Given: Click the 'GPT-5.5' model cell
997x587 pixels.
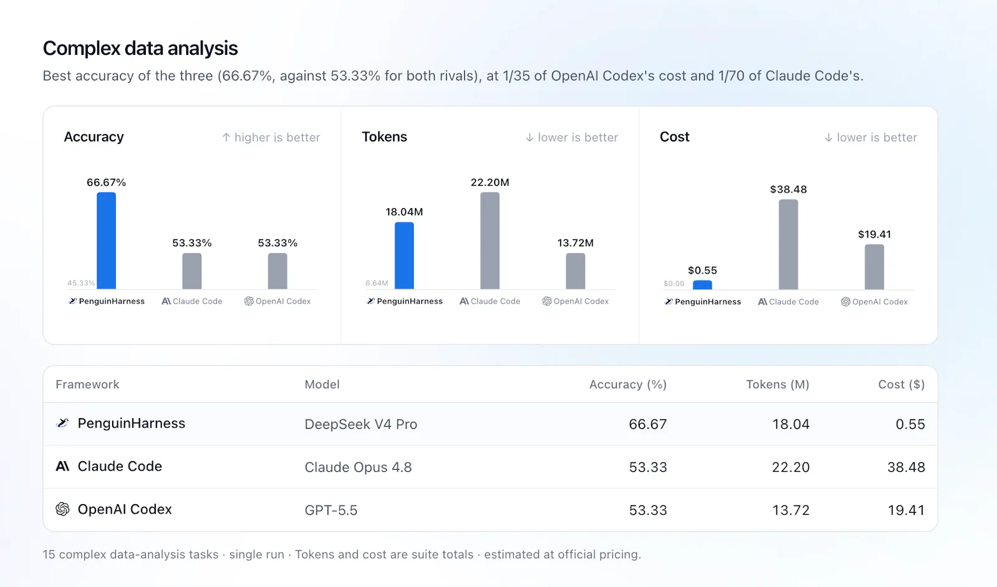Looking at the screenshot, I should (331, 510).
